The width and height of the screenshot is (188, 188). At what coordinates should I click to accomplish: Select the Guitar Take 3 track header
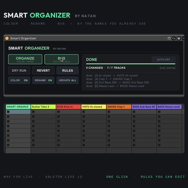(43, 107)
